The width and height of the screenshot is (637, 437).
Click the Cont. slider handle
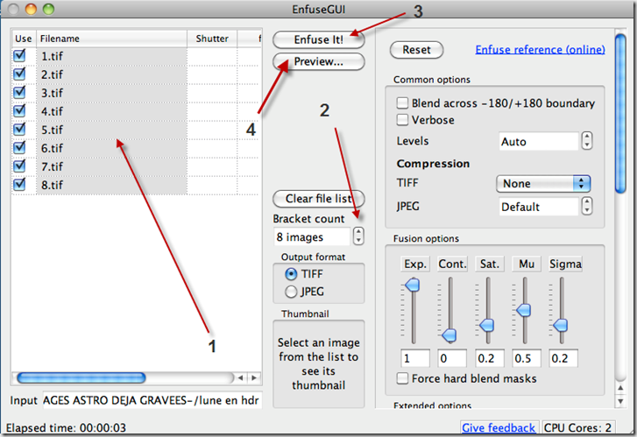[x=449, y=335]
